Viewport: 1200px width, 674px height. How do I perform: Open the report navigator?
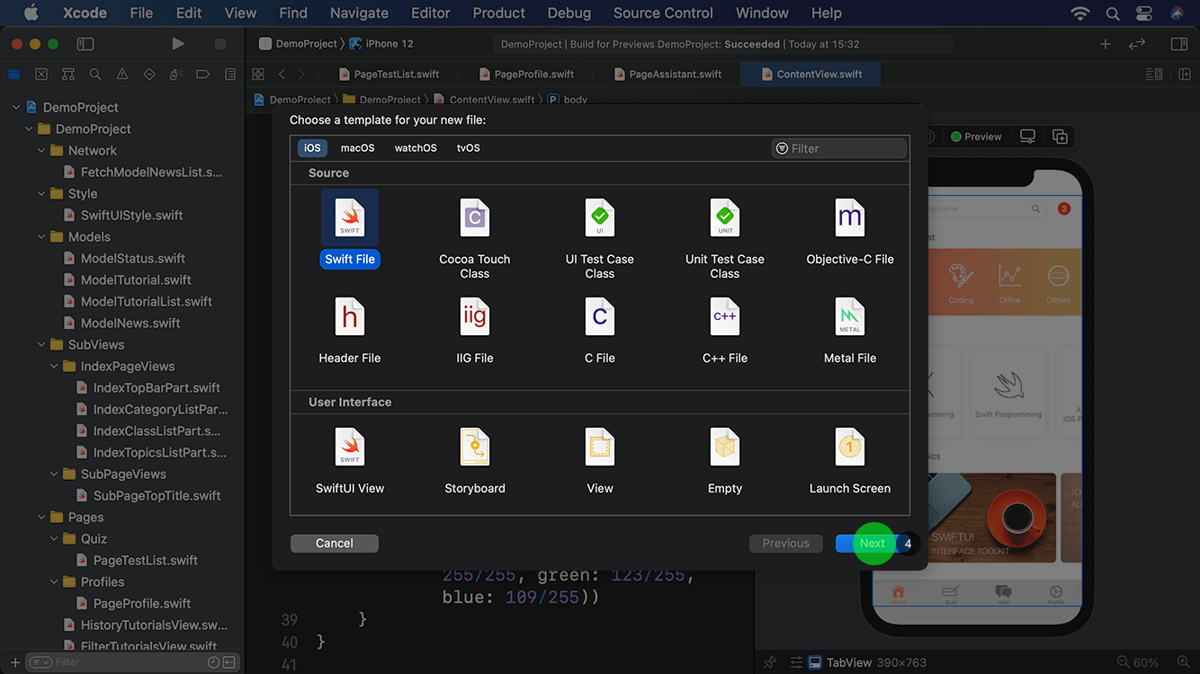point(230,75)
